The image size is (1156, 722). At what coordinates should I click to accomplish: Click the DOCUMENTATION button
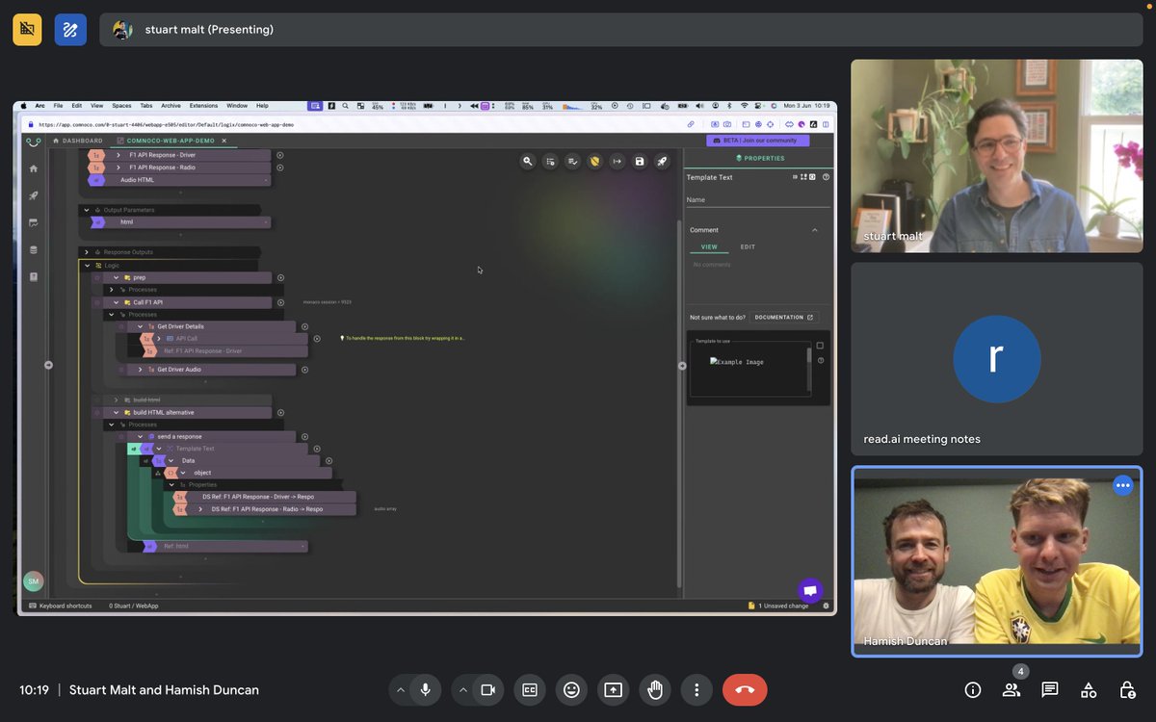[x=784, y=317]
